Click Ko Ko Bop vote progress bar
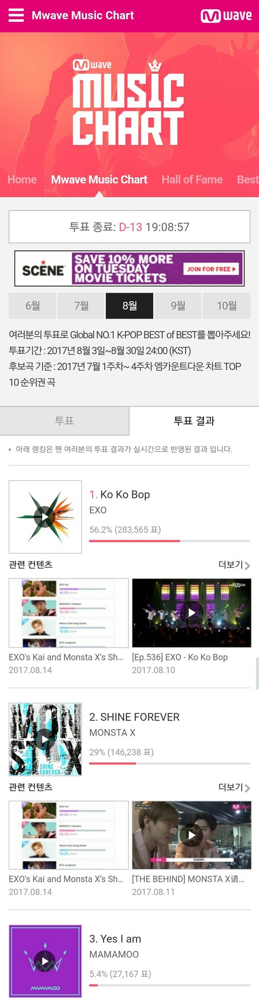The height and width of the screenshot is (1005, 259). pyautogui.click(x=170, y=541)
